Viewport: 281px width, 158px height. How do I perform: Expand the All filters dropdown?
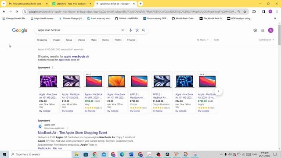202,40
